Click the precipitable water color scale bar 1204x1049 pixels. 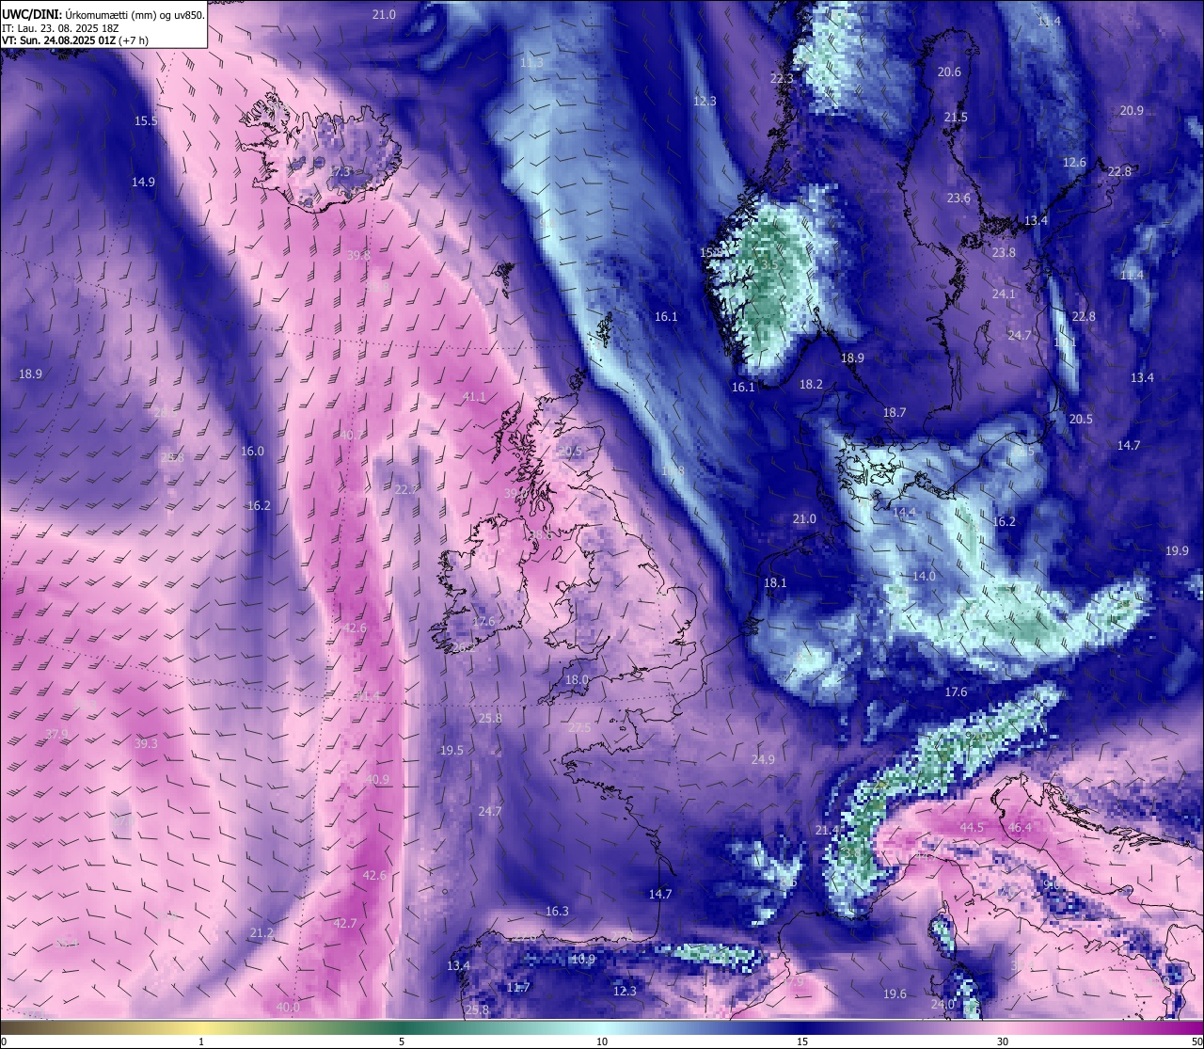(602, 1027)
